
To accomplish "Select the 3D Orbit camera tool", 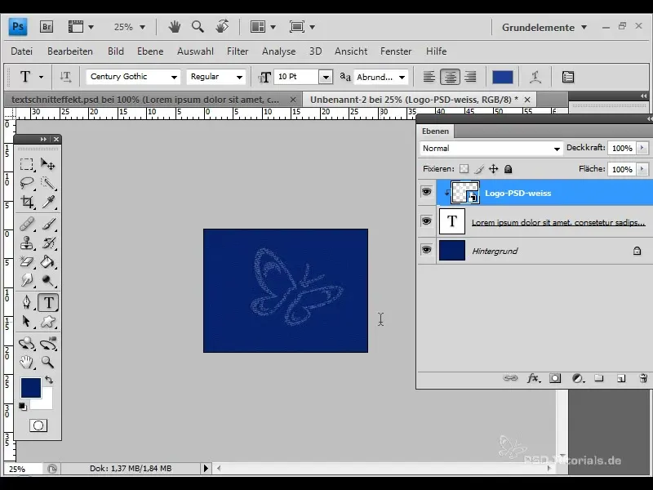I will pyautogui.click(x=48, y=344).
